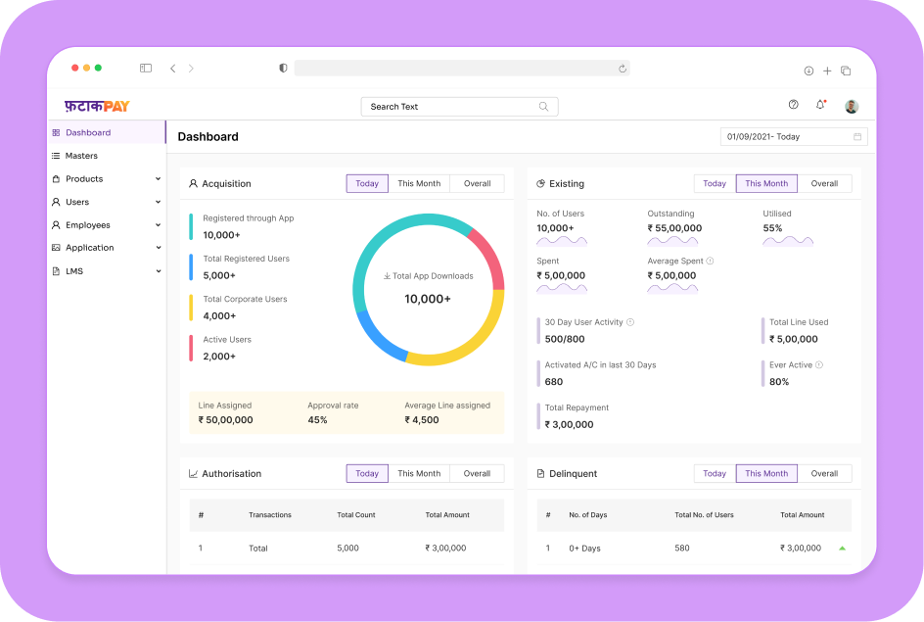Open help question mark icon
This screenshot has height=622, width=924.
tap(793, 105)
